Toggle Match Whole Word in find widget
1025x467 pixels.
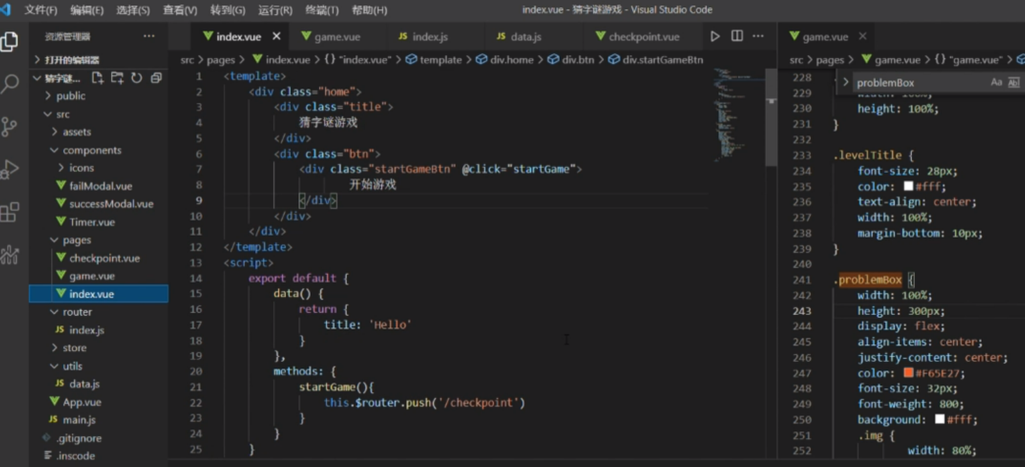point(1013,82)
